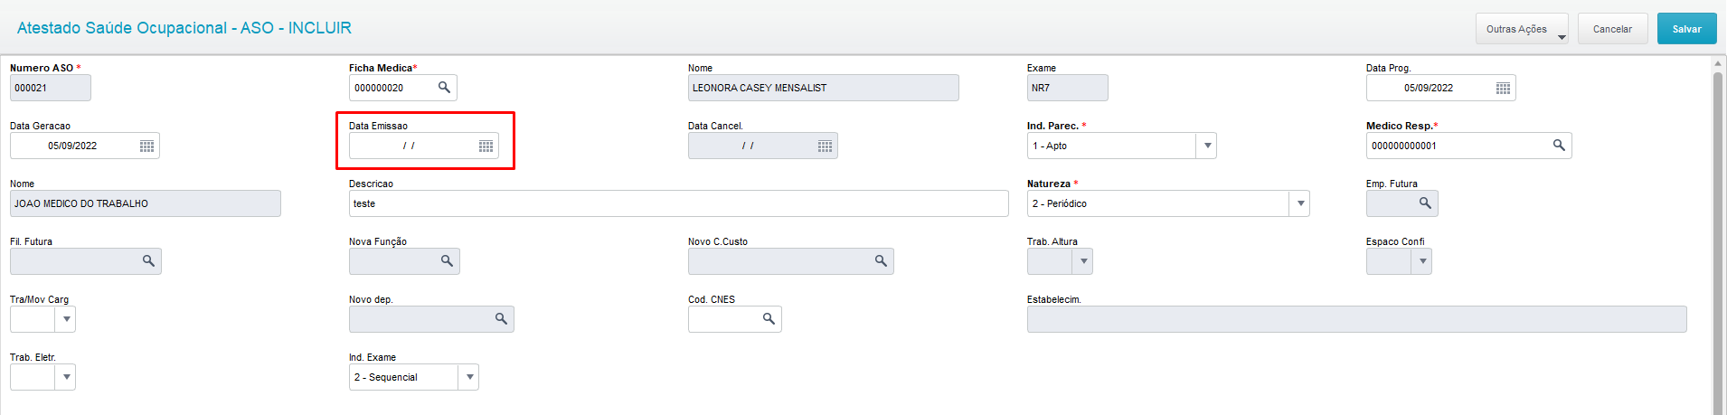
Task: Open calendar picker for Data Prog.
Action: pos(1503,88)
